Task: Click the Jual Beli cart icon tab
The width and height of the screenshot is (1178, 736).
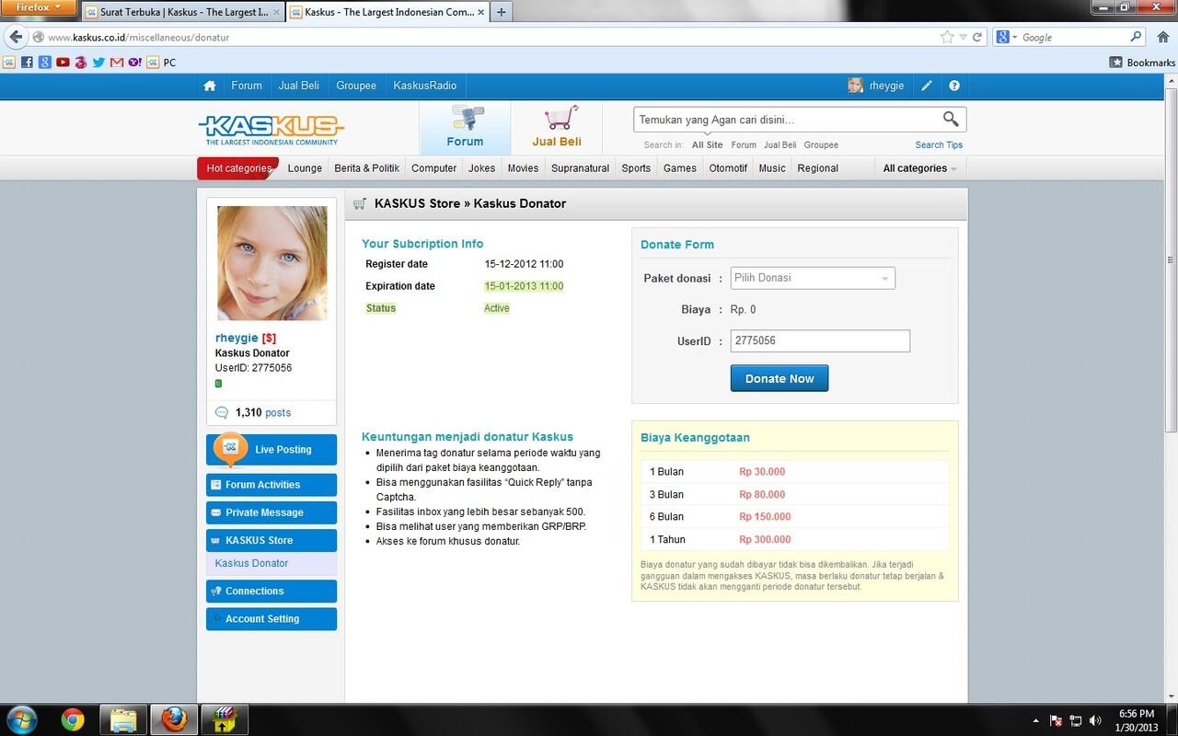Action: click(x=557, y=127)
